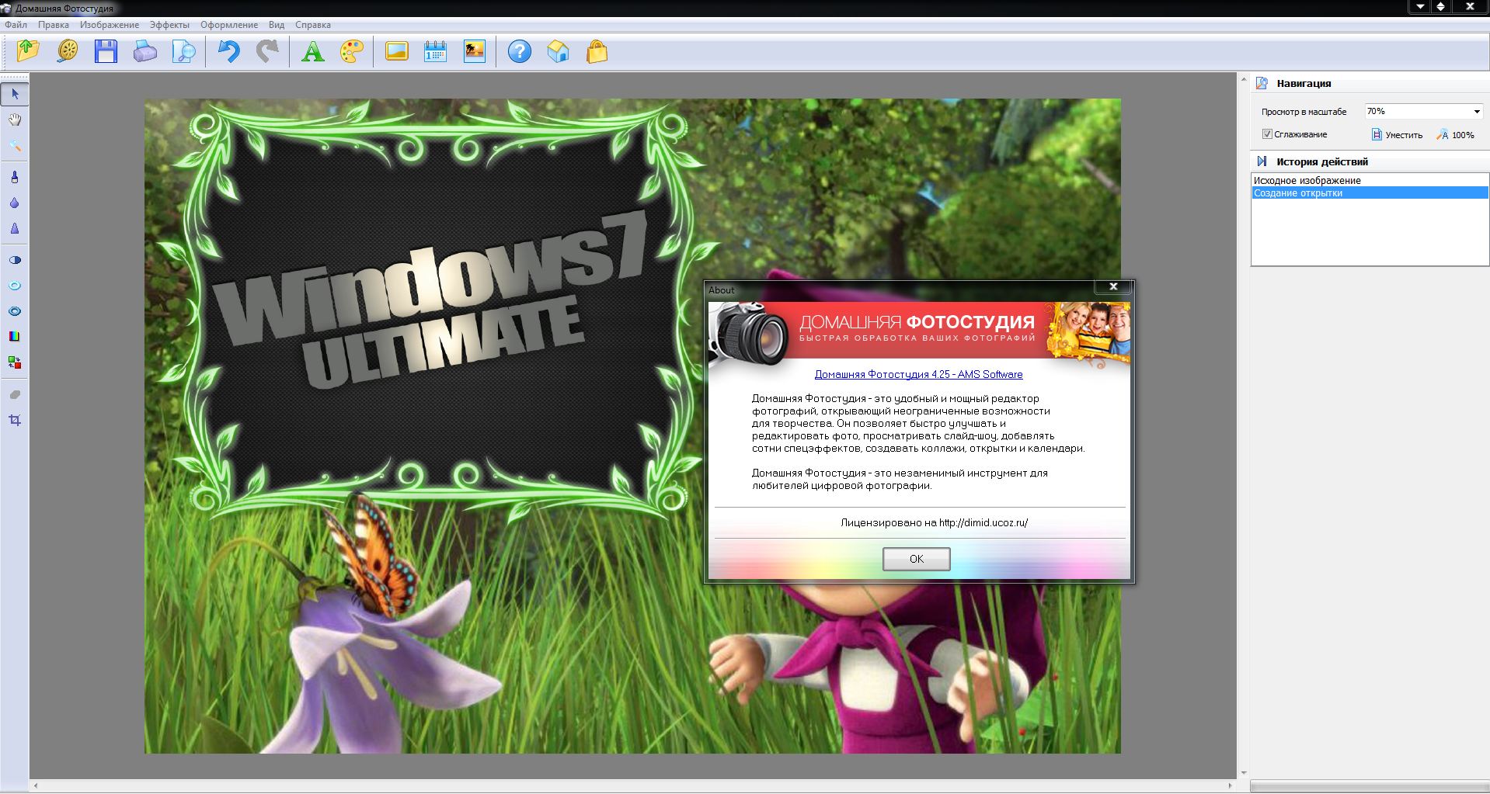
Task: Click OK in the About dialog
Action: 917,559
